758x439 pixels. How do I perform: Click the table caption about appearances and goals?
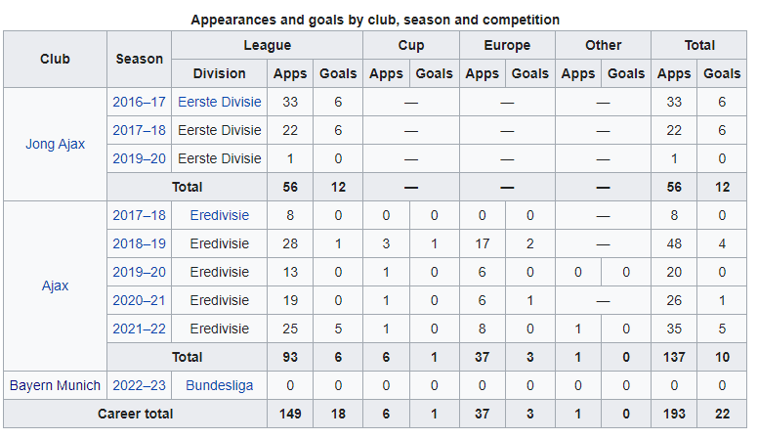(375, 20)
